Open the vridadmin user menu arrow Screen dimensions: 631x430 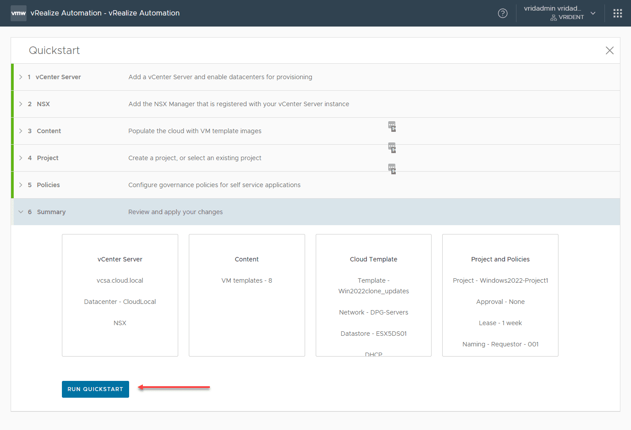pos(593,13)
